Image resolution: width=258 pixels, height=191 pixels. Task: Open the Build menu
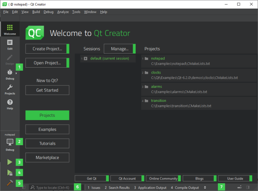click(x=36, y=12)
